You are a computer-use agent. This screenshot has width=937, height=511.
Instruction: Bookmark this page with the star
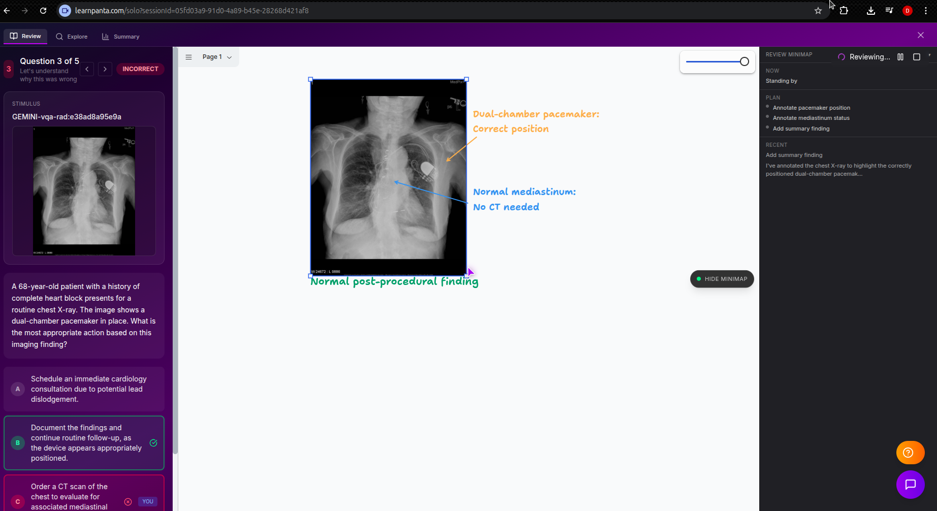pos(818,11)
